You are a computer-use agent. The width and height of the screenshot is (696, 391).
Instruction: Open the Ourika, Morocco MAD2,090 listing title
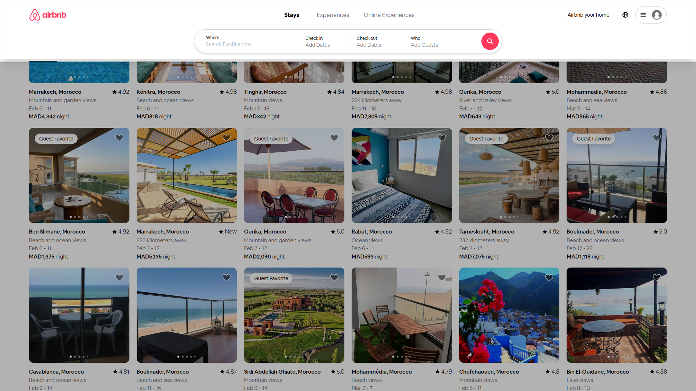(265, 232)
